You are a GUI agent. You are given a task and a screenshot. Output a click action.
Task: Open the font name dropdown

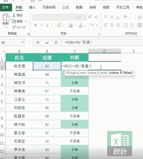click(75, 17)
